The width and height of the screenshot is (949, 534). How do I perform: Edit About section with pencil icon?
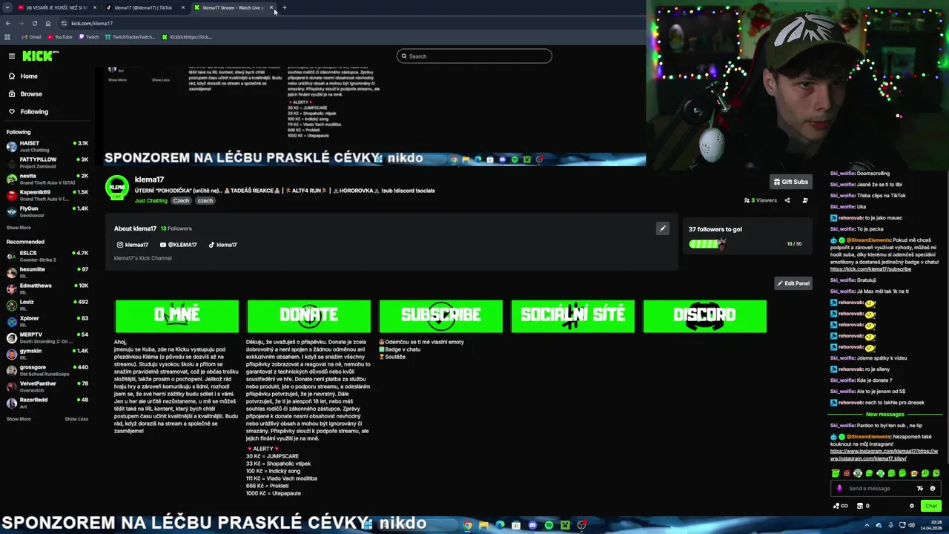click(x=663, y=228)
